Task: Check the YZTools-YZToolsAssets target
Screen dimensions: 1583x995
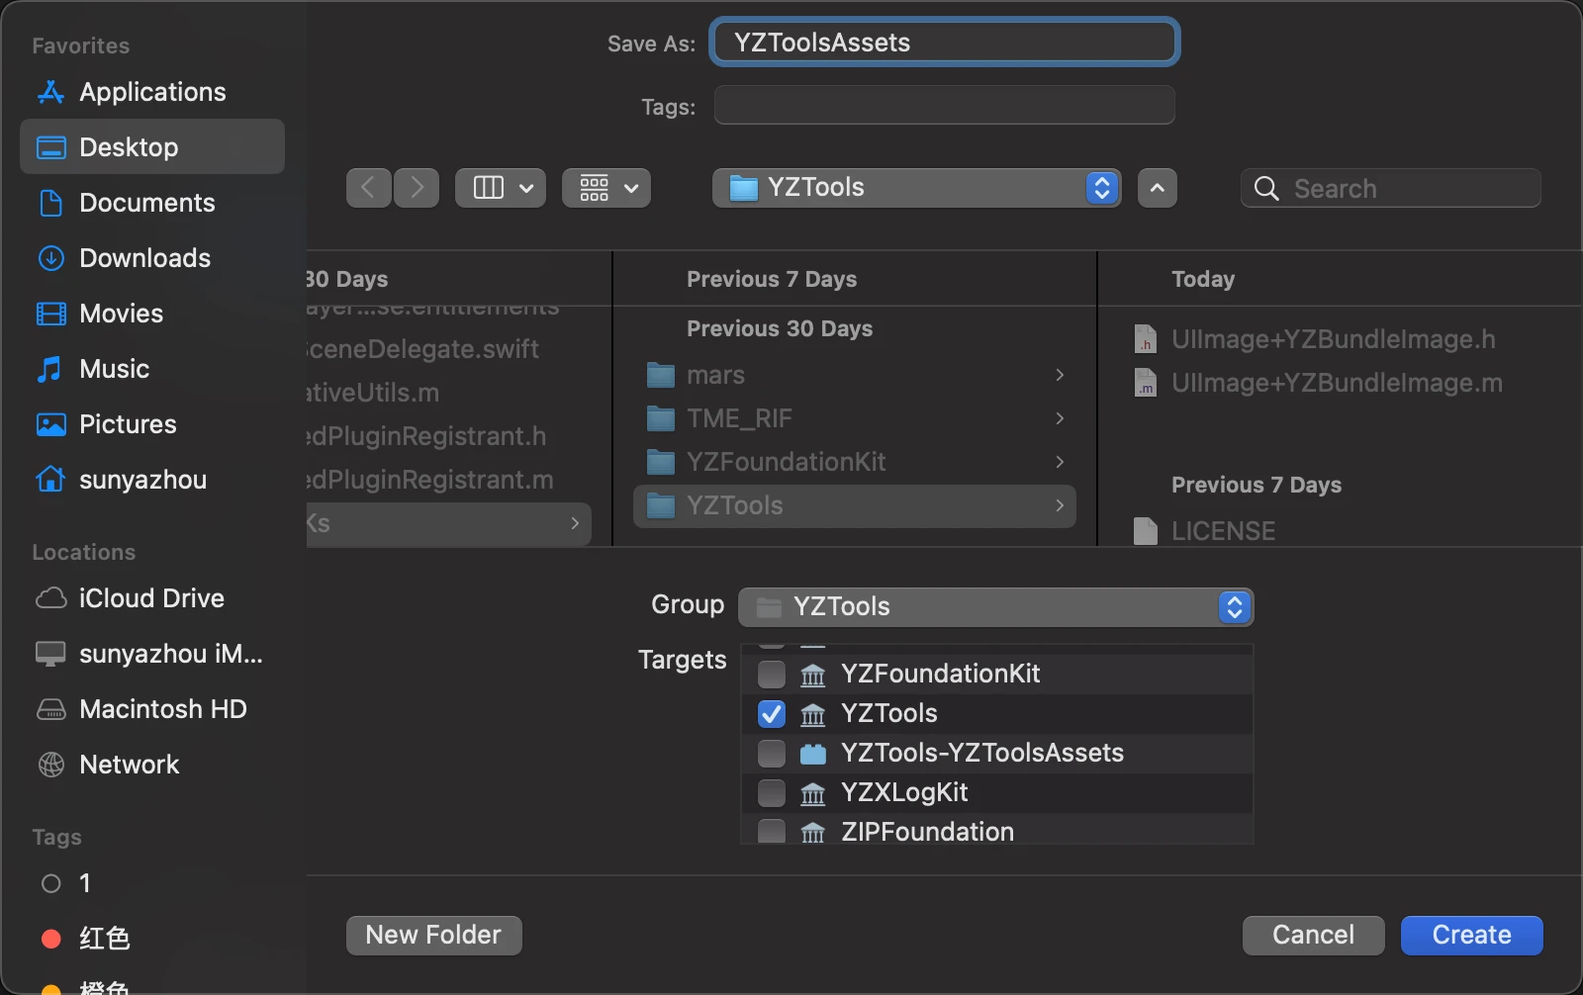Action: 772,753
